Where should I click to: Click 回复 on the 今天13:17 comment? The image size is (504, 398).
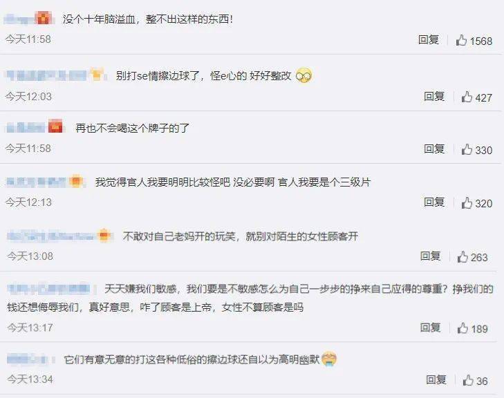[430, 328]
